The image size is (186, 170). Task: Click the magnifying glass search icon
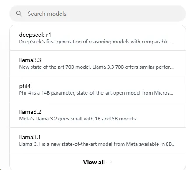coord(19,14)
